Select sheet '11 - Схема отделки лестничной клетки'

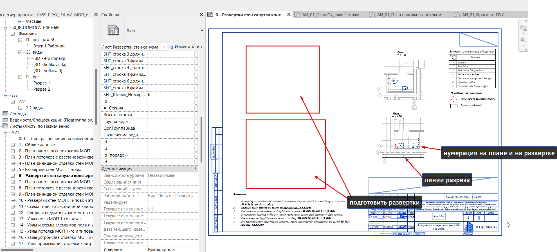[56, 207]
